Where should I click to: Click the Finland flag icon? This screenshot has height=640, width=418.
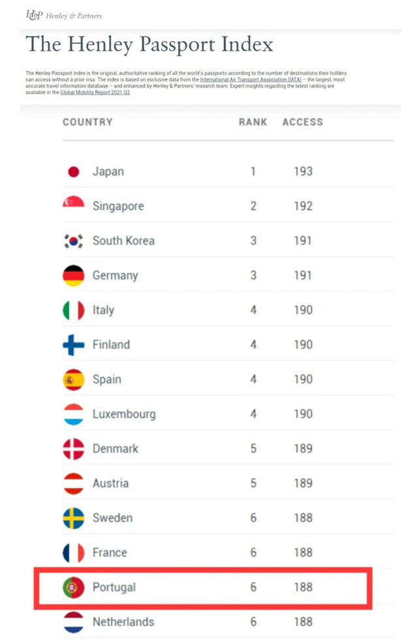click(x=74, y=345)
